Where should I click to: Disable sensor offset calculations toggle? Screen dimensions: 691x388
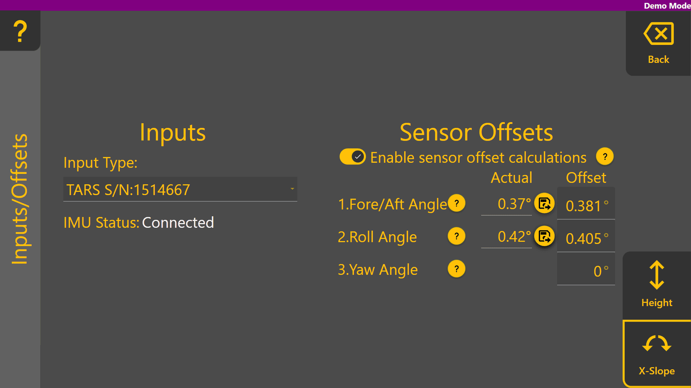click(x=352, y=157)
